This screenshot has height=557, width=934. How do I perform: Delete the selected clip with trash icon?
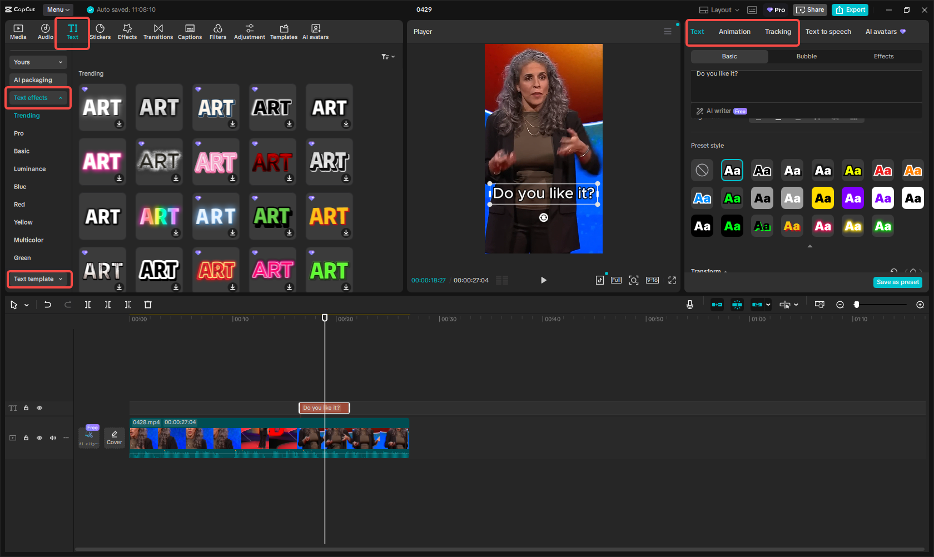coord(148,305)
